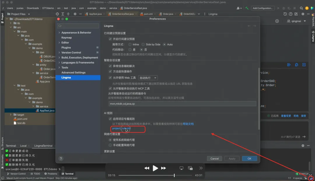Select the Side by Side radio button
Screen dimensions: 315x181
pos(143,45)
